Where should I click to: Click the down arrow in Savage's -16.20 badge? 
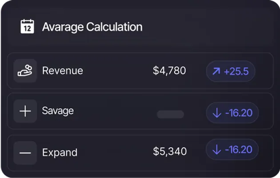(217, 113)
